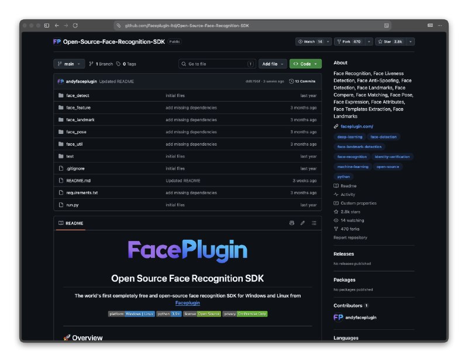This screenshot has height=362, width=468.
Task: Open the browser more options ellipsis
Action: [440, 26]
